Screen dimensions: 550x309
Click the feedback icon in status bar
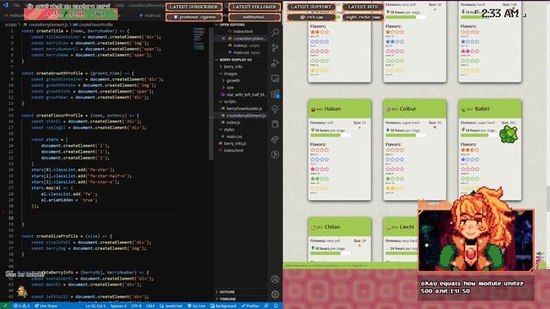point(266,306)
